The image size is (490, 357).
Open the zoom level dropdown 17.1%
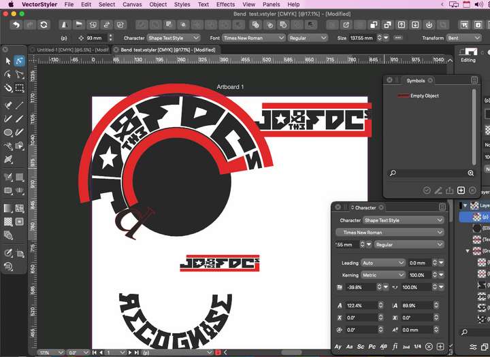[x=50, y=353]
